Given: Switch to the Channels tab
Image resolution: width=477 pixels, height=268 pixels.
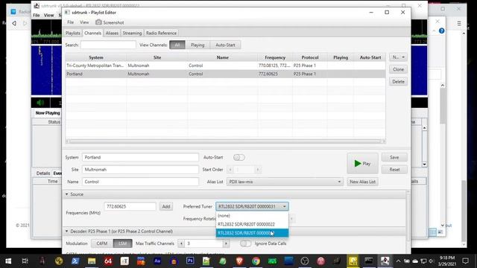Looking at the screenshot, I should [92, 33].
